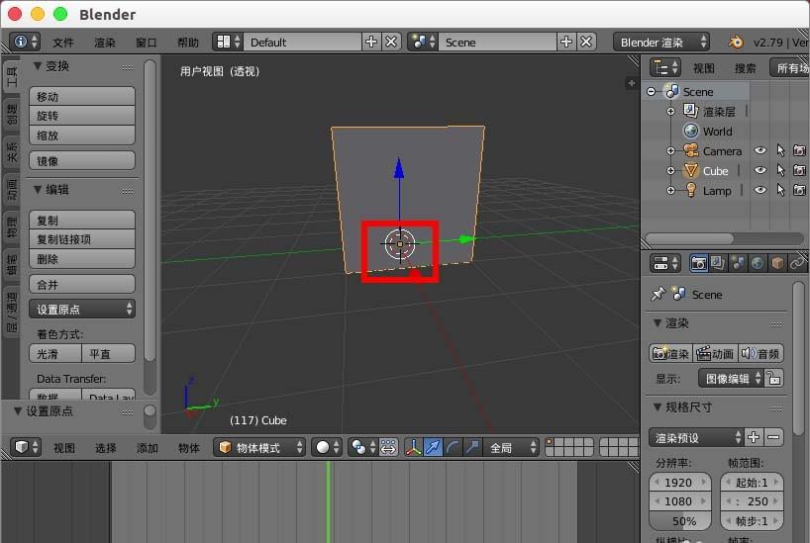Enable the rotate manipulator arc

click(x=453, y=447)
